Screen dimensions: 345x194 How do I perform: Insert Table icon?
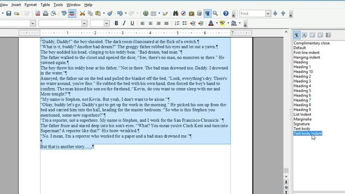pos(153,13)
